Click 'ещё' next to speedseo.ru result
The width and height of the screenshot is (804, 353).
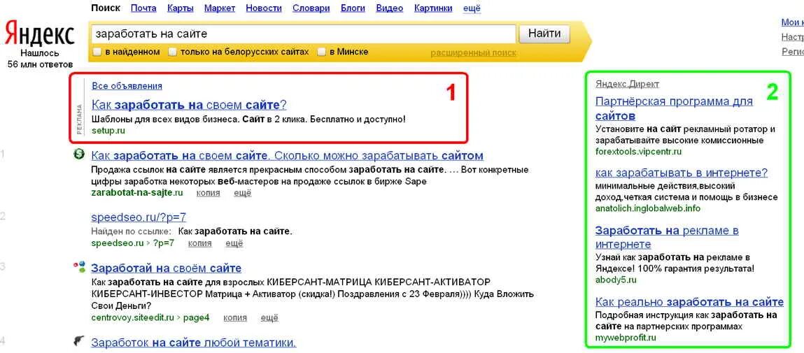(x=234, y=243)
